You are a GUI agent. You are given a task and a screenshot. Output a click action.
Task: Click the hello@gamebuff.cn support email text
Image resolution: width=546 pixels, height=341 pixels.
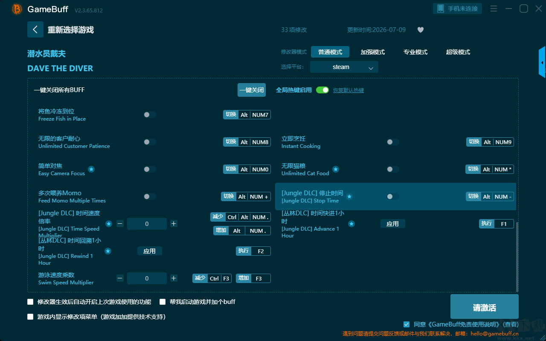[495, 334]
